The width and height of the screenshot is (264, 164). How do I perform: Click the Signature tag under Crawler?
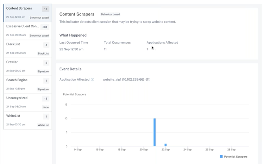point(43,71)
